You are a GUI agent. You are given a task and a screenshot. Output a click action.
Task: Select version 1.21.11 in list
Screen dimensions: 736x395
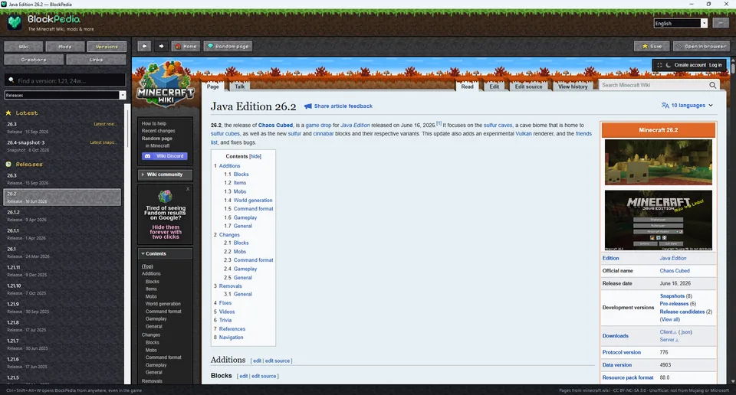click(x=62, y=271)
